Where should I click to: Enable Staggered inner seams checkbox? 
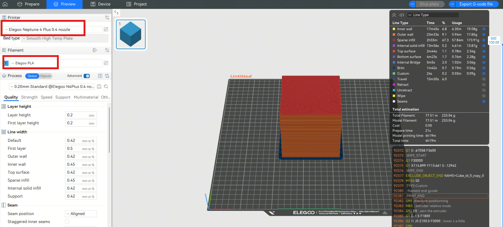(67, 221)
